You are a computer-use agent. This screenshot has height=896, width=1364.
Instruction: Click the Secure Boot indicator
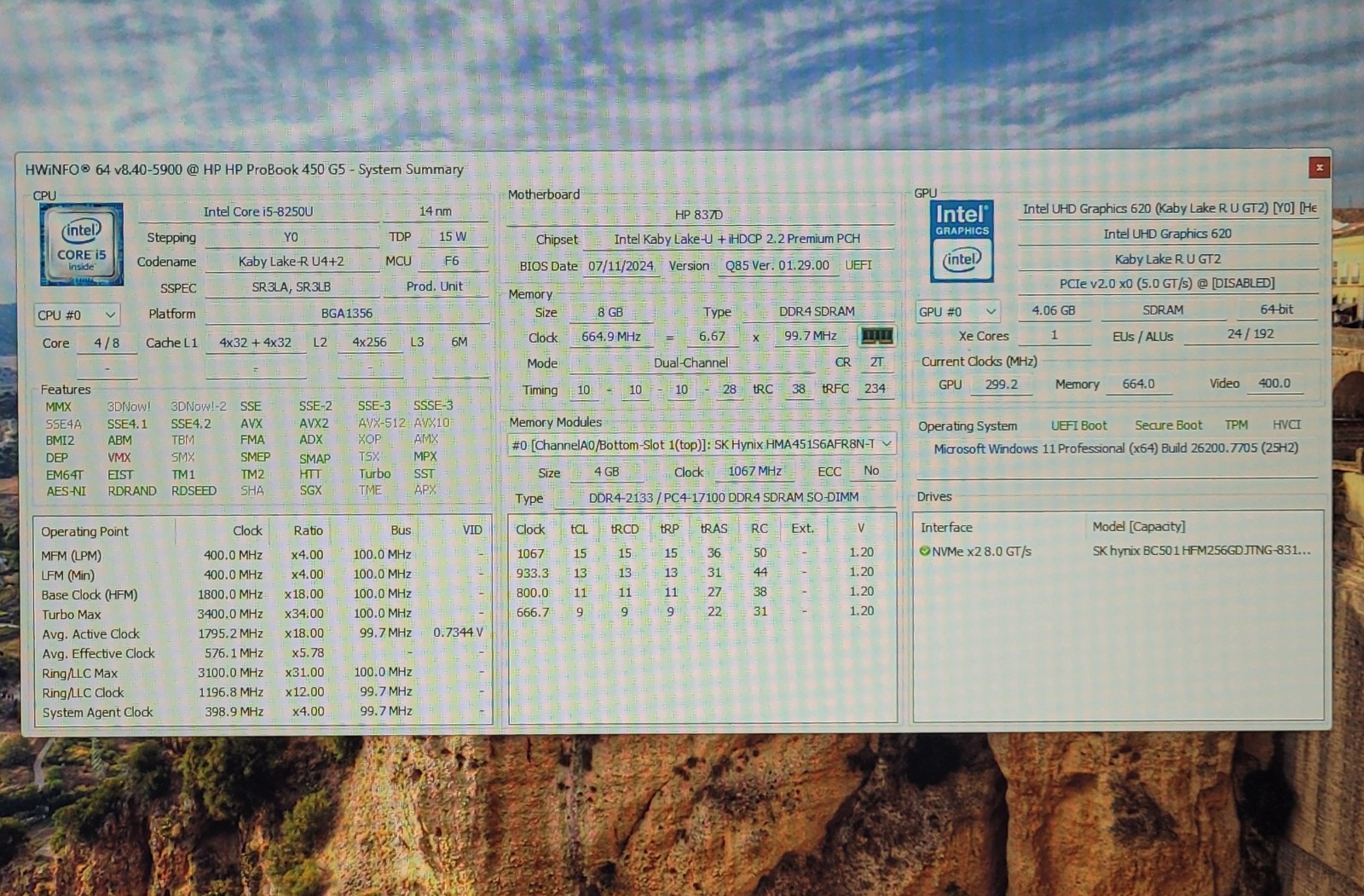pyautogui.click(x=1168, y=425)
